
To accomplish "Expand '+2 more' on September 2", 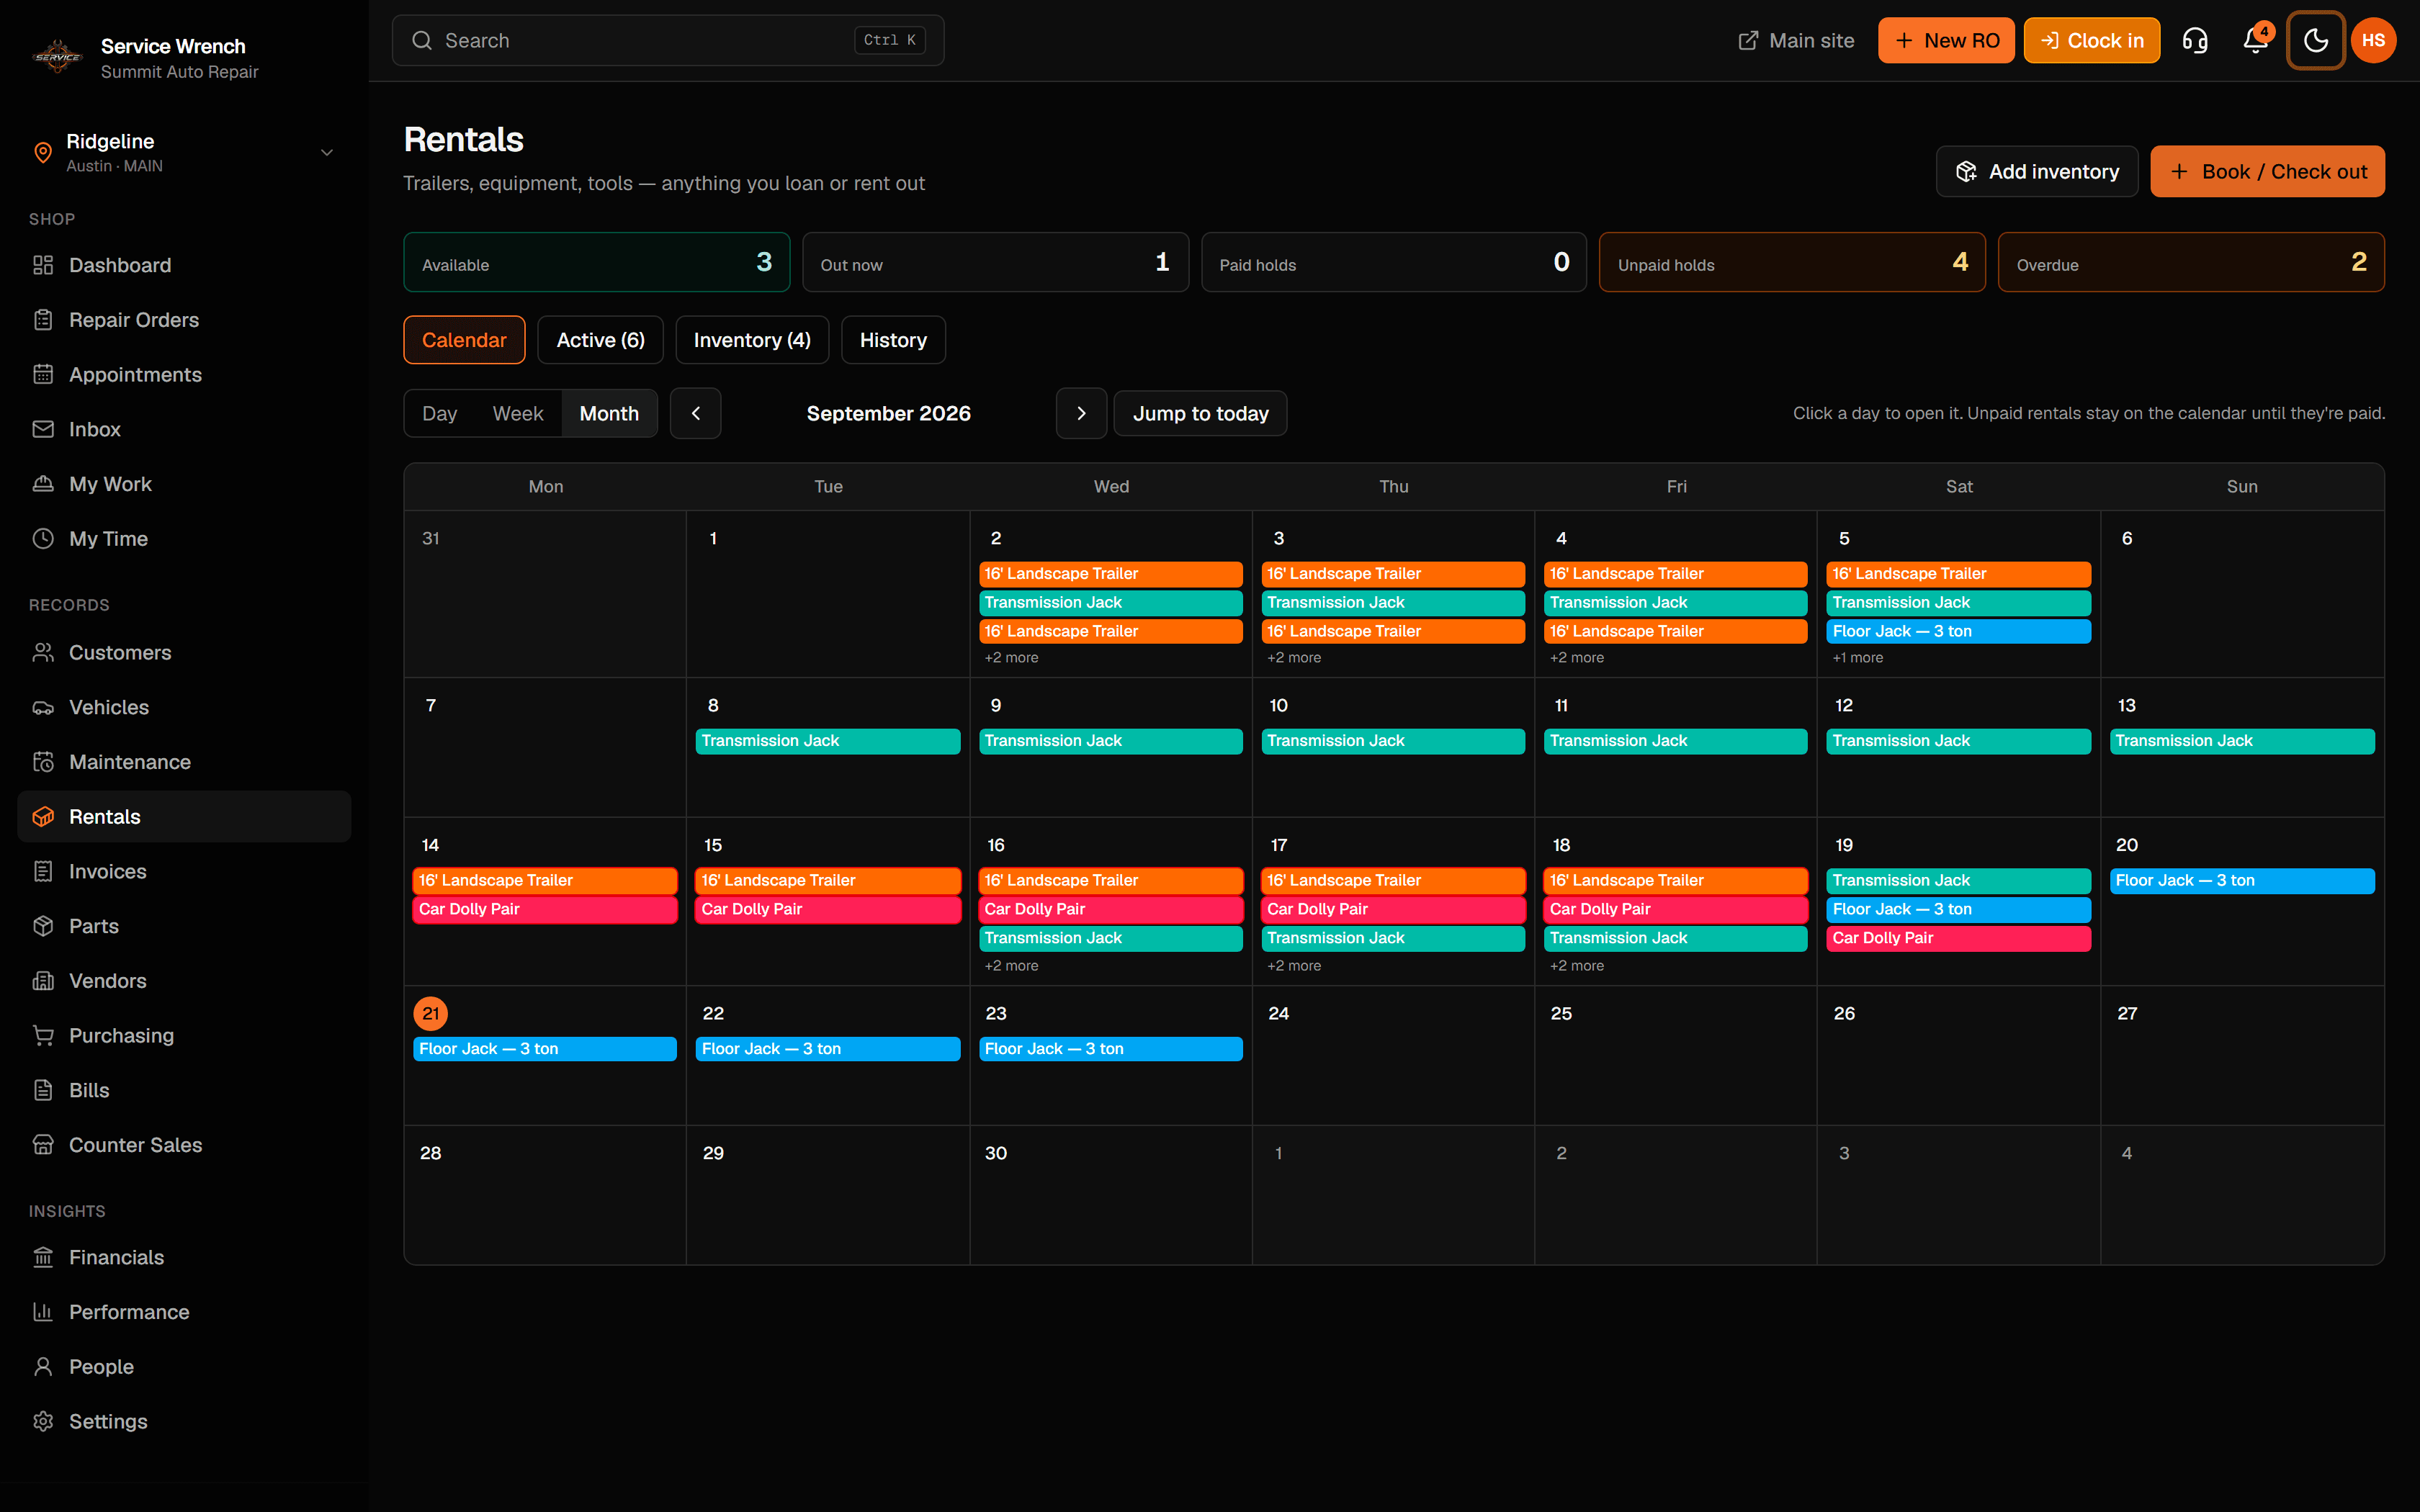I will [1011, 658].
